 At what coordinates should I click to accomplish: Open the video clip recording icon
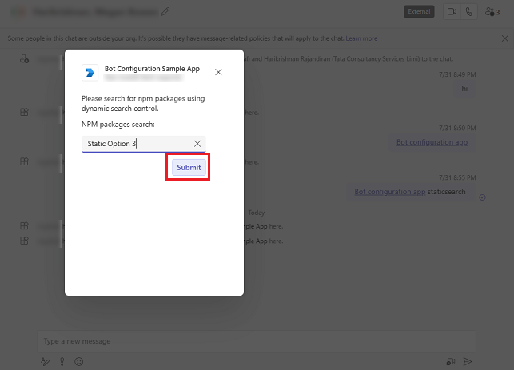[x=451, y=361]
